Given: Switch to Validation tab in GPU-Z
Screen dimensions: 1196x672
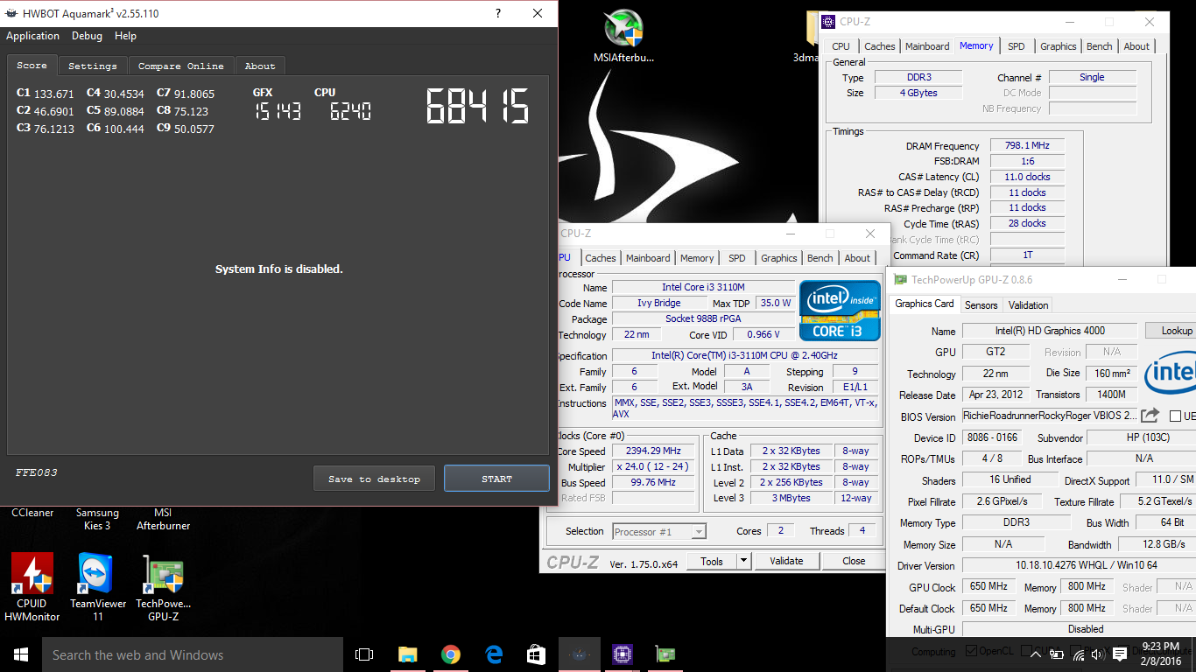Looking at the screenshot, I should [1028, 304].
